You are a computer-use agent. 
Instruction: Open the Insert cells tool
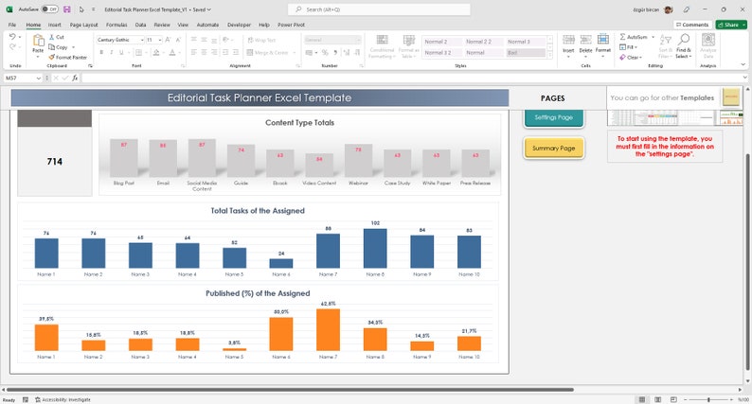568,41
